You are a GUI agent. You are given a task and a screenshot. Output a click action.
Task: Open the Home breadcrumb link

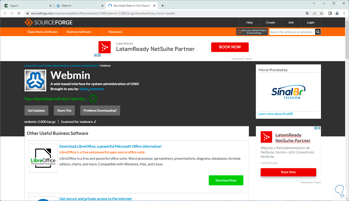tap(28, 66)
